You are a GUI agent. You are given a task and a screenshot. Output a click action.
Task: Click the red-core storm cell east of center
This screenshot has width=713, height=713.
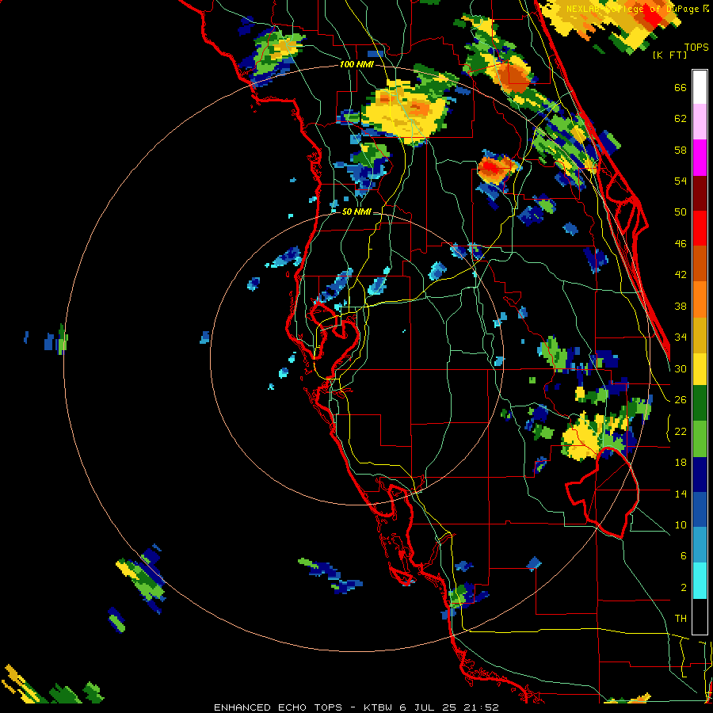495,170
